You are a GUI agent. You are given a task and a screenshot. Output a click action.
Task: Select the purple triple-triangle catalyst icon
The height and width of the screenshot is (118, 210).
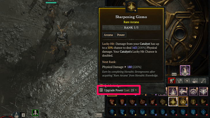(x=203, y=92)
